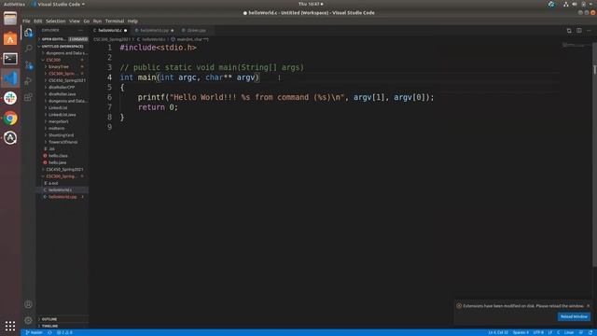Open the Selection menu
597x336 pixels.
click(x=56, y=21)
